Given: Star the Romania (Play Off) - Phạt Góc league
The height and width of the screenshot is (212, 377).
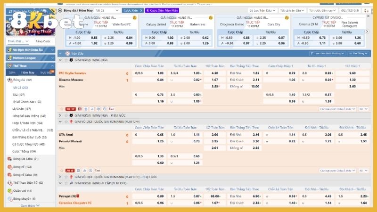Looking at the screenshot, I should [x=66, y=177].
